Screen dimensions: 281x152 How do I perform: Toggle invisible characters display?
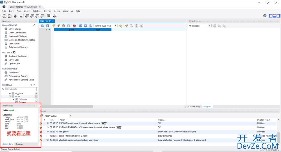(x=136, y=26)
